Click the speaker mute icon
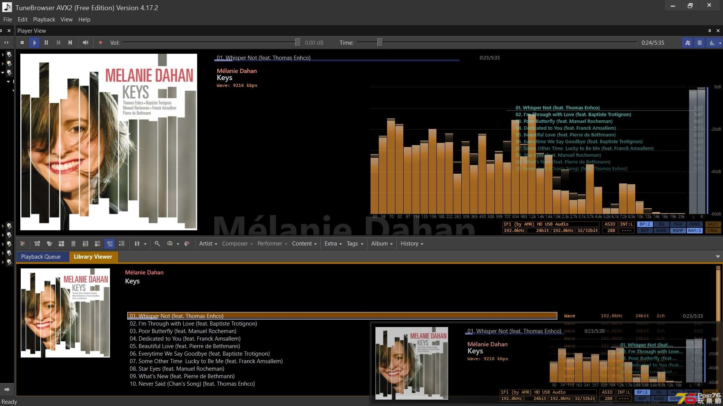 (x=85, y=43)
